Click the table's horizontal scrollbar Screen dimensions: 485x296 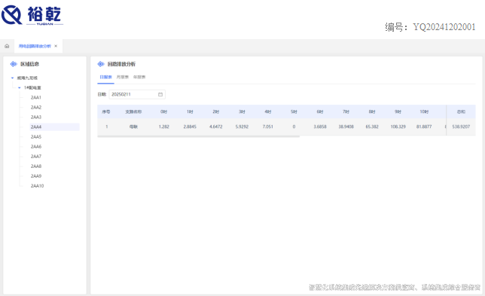198,136
